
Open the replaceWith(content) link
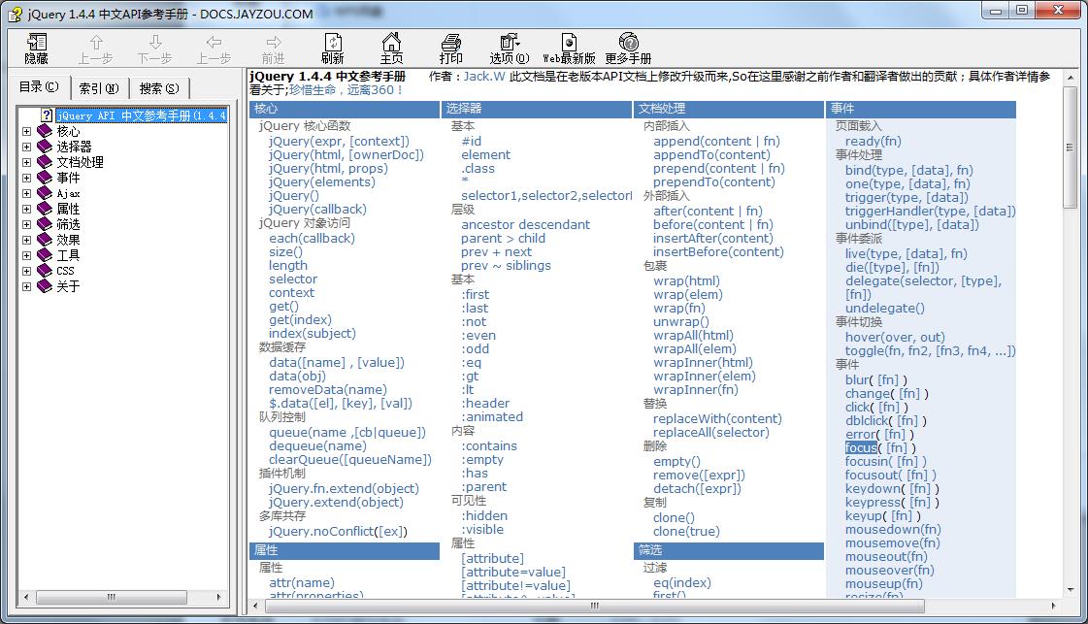coord(717,419)
